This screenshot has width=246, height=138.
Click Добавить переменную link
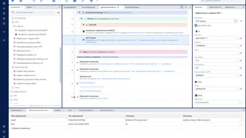21,128
